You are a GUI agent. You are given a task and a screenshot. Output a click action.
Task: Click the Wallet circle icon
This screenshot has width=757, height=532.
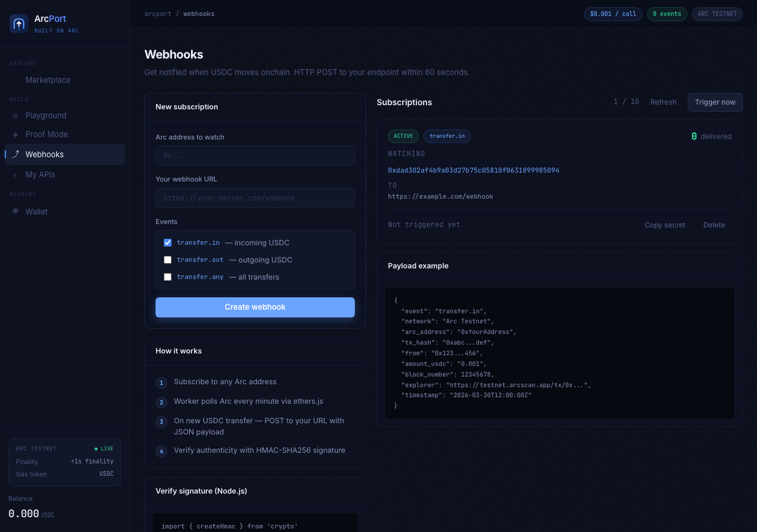(x=15, y=211)
